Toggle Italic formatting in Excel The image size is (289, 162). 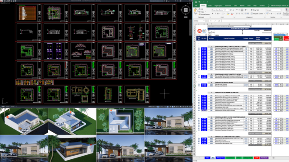pyautogui.click(x=215, y=13)
